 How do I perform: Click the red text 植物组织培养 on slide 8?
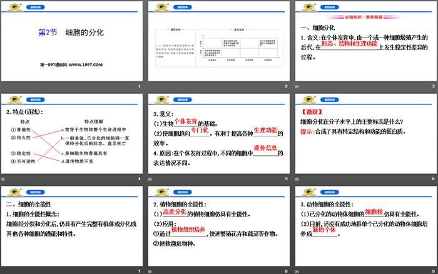[x=188, y=230]
